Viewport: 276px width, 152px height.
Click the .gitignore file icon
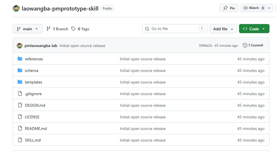pyautogui.click(x=20, y=94)
